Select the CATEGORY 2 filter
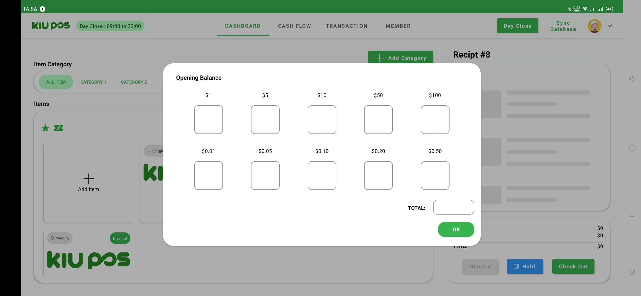 (x=134, y=82)
